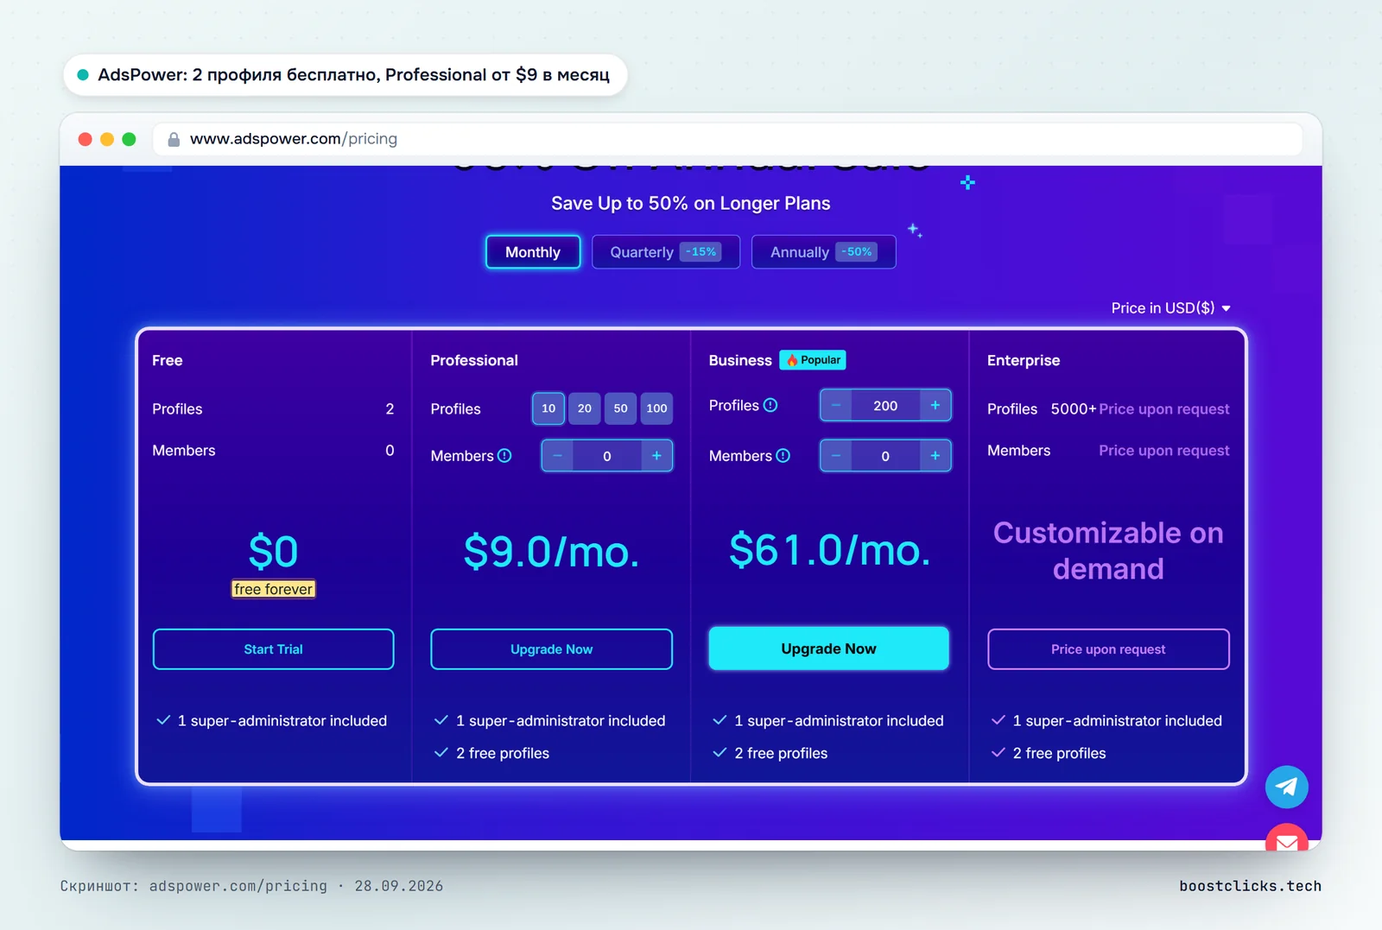The image size is (1382, 930).
Task: Click Business Members value field
Action: (x=885, y=455)
